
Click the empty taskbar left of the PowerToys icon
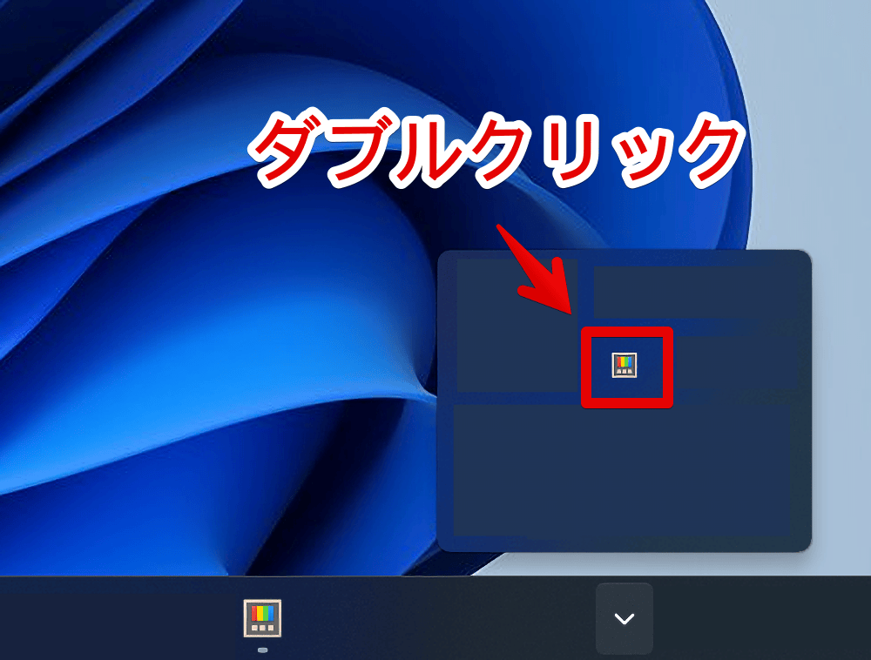pyautogui.click(x=113, y=618)
